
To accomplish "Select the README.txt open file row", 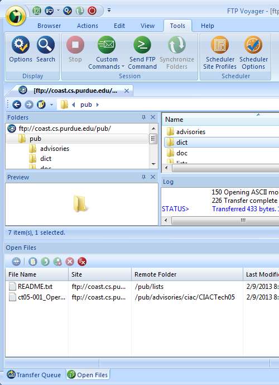I will [142, 287].
